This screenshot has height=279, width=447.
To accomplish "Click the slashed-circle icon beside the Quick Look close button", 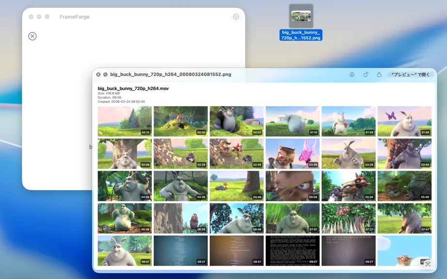I will [x=105, y=74].
